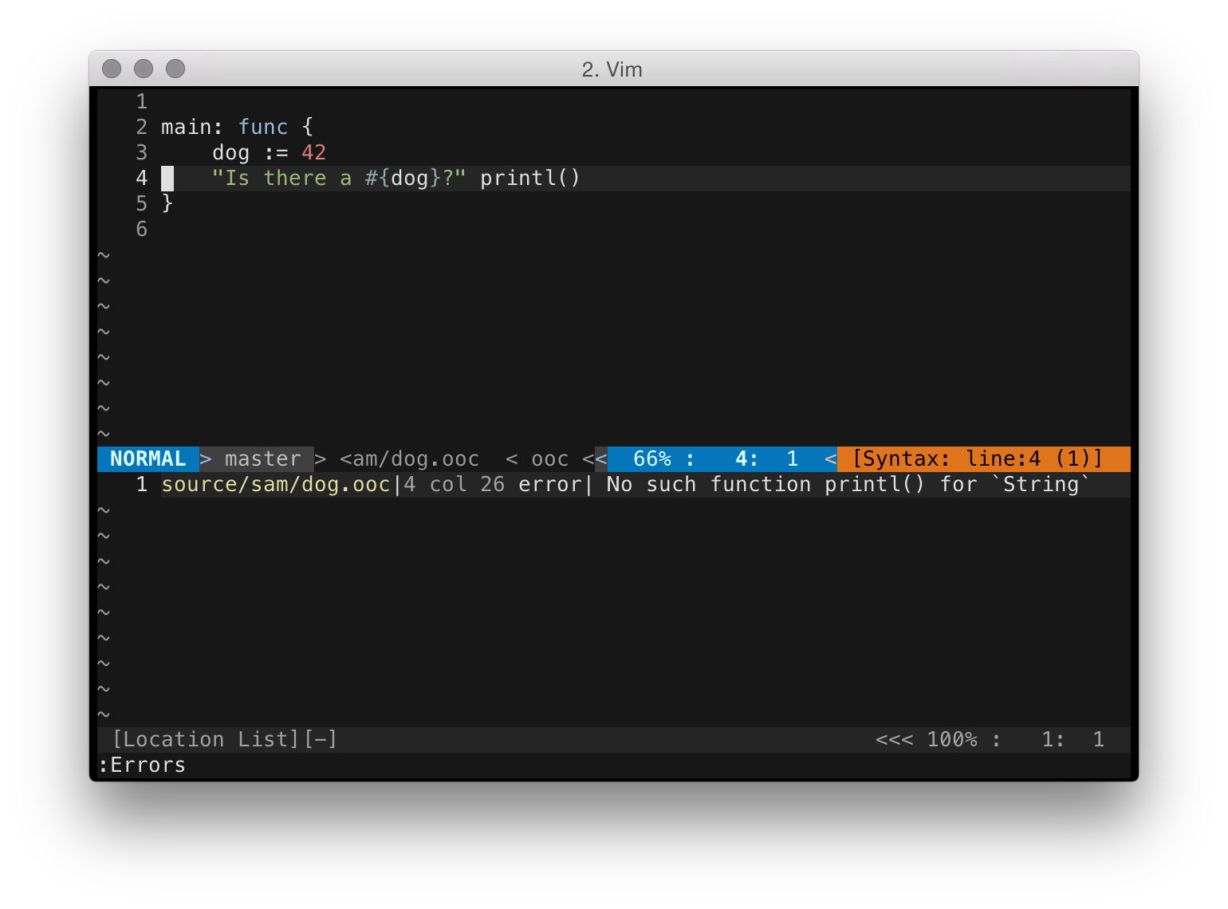Click the master branch segment in statusline

[x=262, y=458]
